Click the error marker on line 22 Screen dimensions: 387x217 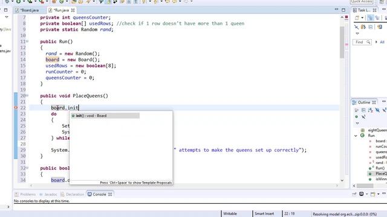coord(16,108)
